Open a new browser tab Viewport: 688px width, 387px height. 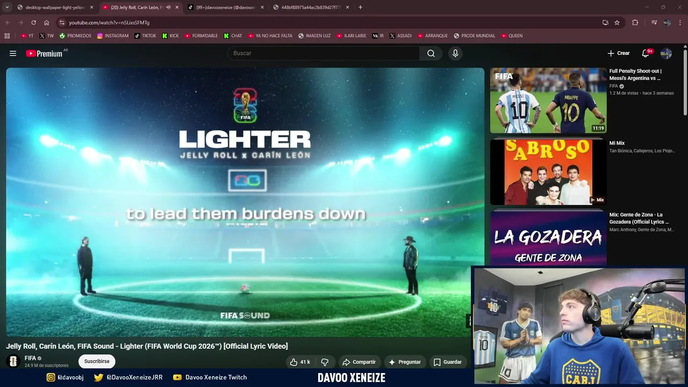[360, 8]
